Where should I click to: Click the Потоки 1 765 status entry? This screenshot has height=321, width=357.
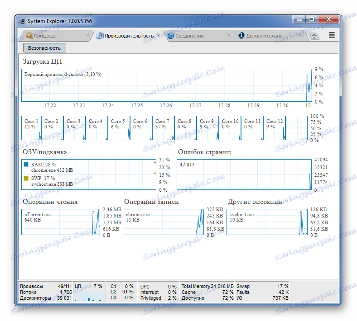click(46, 292)
